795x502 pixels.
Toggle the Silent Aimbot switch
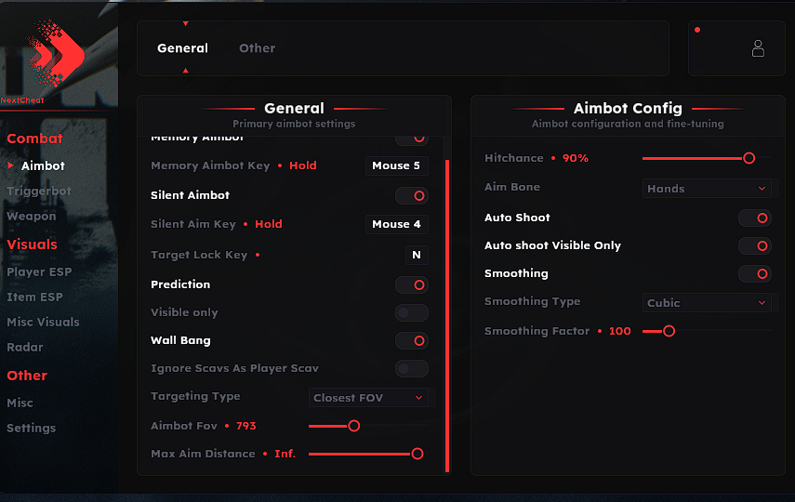click(412, 196)
